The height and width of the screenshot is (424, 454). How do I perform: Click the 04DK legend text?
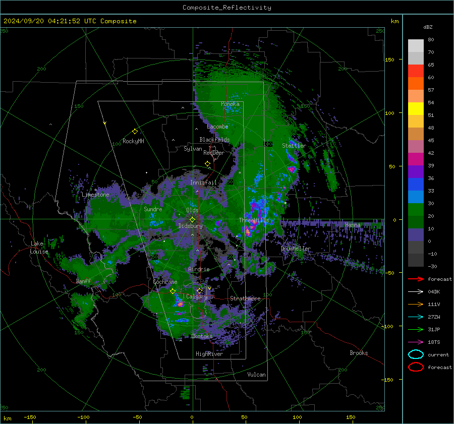[x=434, y=292]
